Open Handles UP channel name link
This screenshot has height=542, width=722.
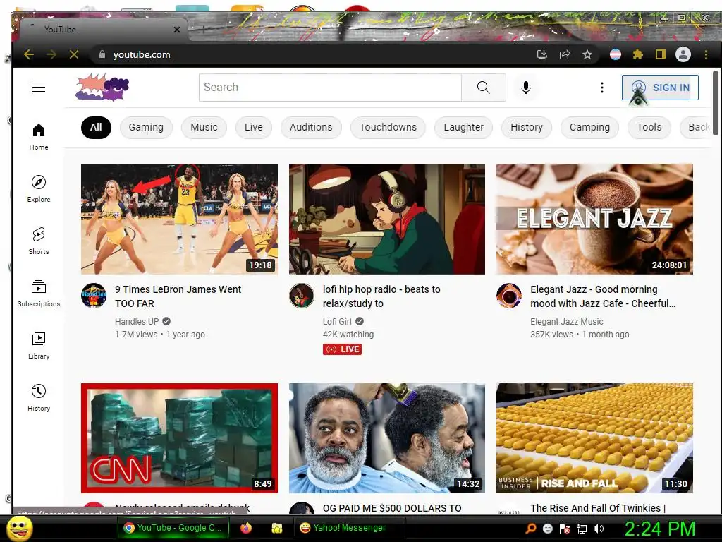[137, 322]
